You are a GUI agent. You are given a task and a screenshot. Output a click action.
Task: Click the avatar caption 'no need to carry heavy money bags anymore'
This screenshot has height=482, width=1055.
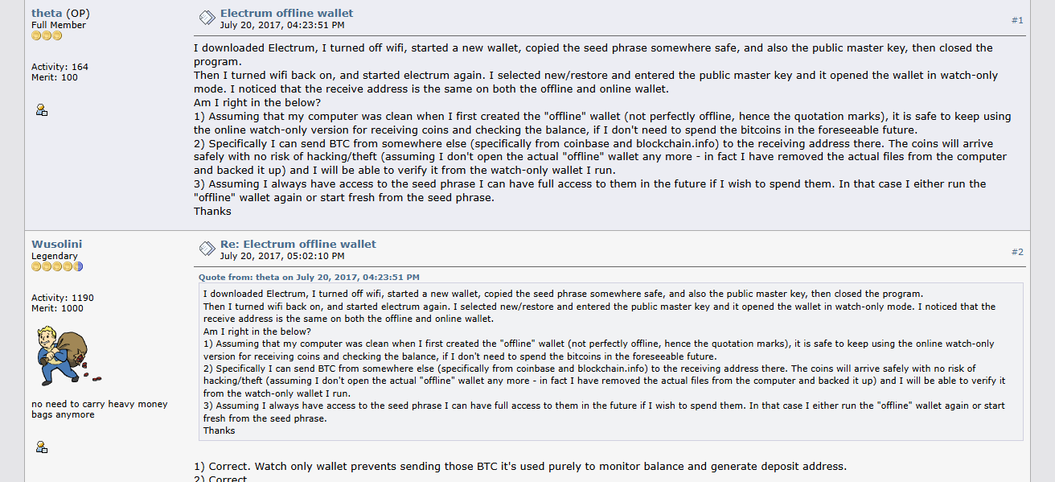tap(100, 410)
